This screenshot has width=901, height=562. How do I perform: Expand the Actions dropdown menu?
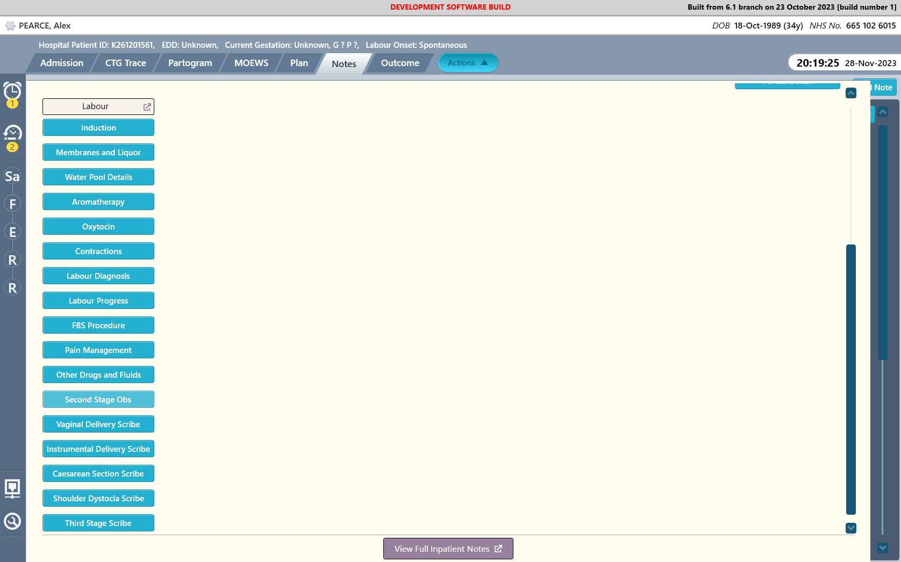[468, 63]
